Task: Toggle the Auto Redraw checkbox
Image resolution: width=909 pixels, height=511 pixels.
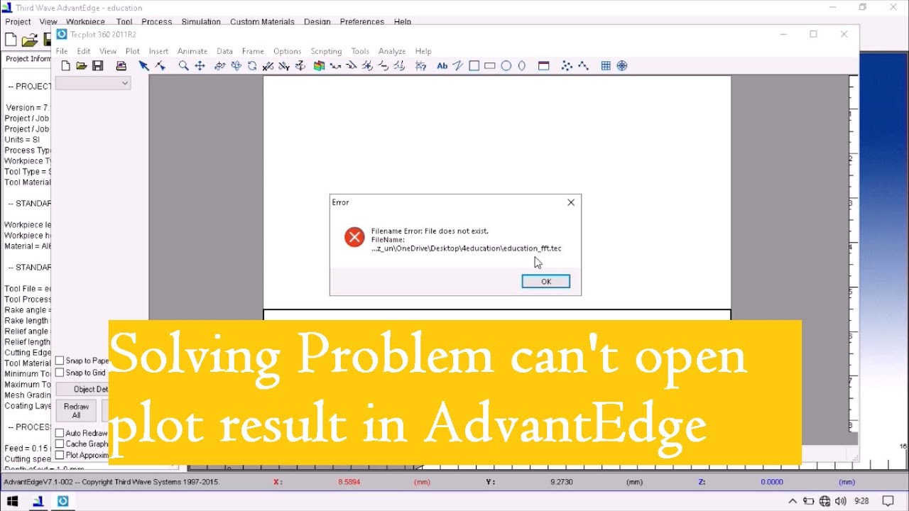Action: click(60, 433)
